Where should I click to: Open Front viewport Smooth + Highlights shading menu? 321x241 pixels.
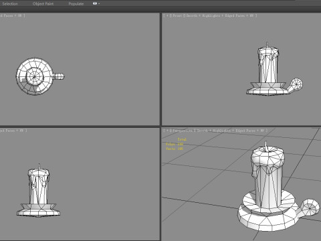219,15
